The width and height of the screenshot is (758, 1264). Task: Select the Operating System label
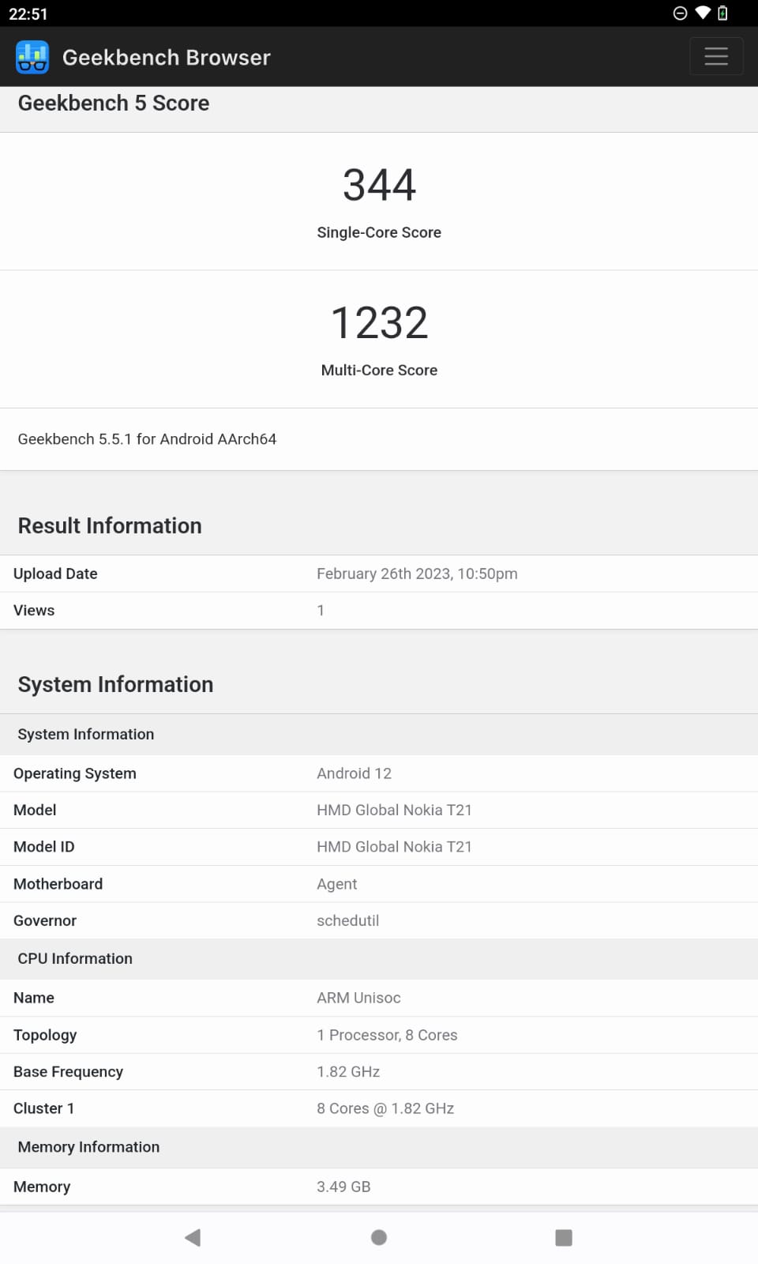coord(75,773)
